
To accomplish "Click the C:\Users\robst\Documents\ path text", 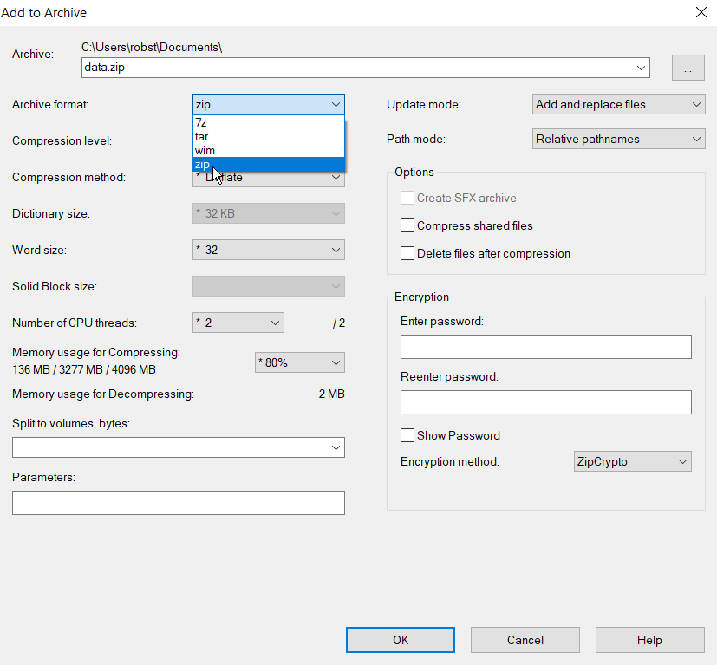I will [152, 48].
